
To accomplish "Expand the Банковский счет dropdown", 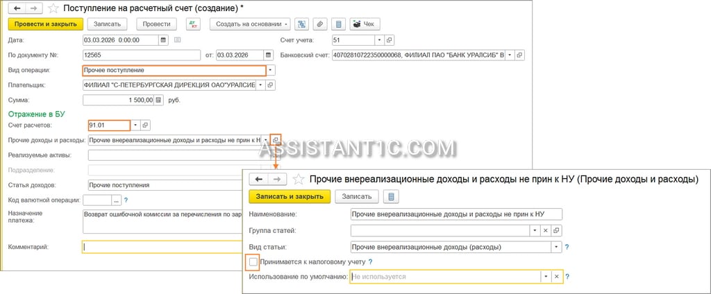I will [x=510, y=55].
